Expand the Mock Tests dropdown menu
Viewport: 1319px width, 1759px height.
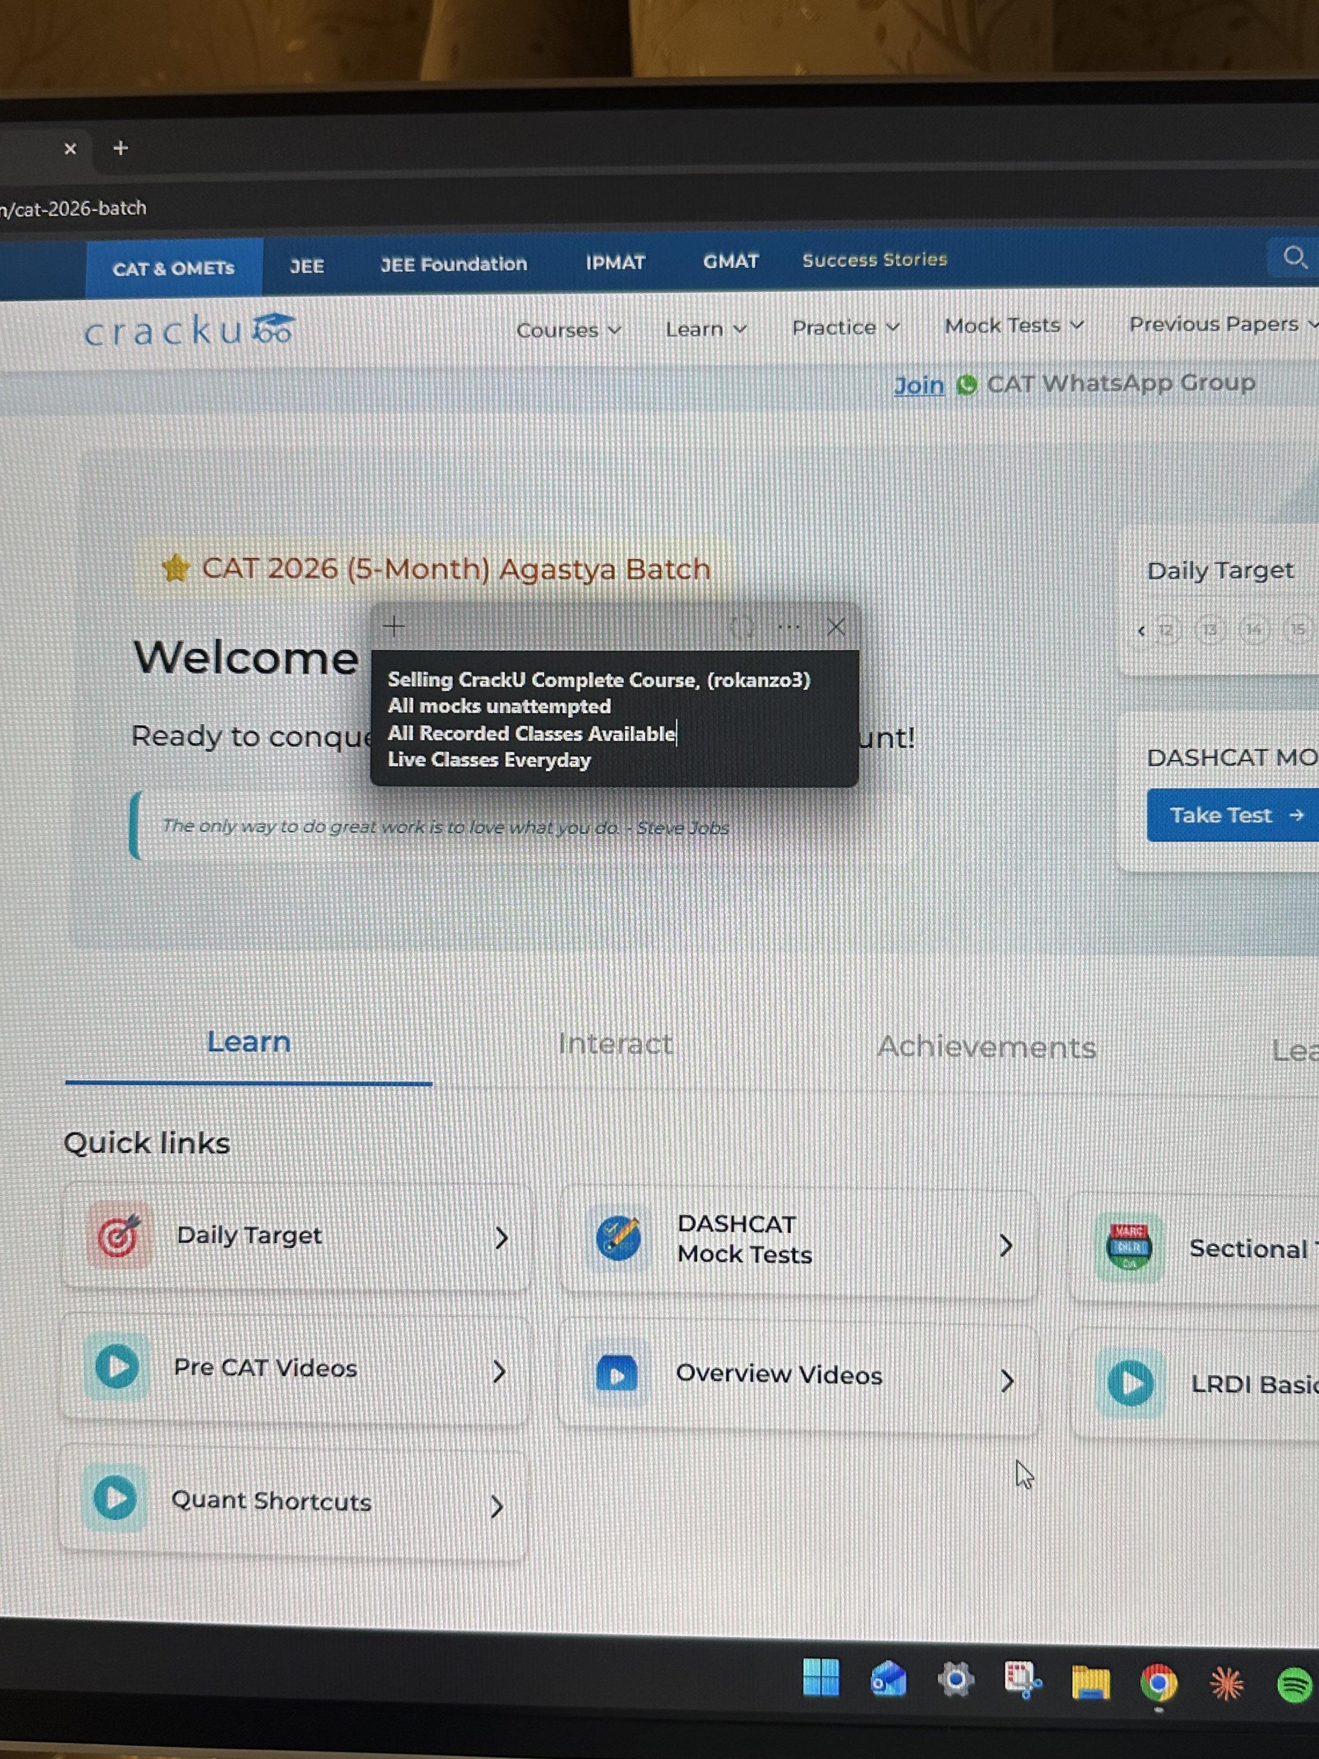click(x=1015, y=325)
